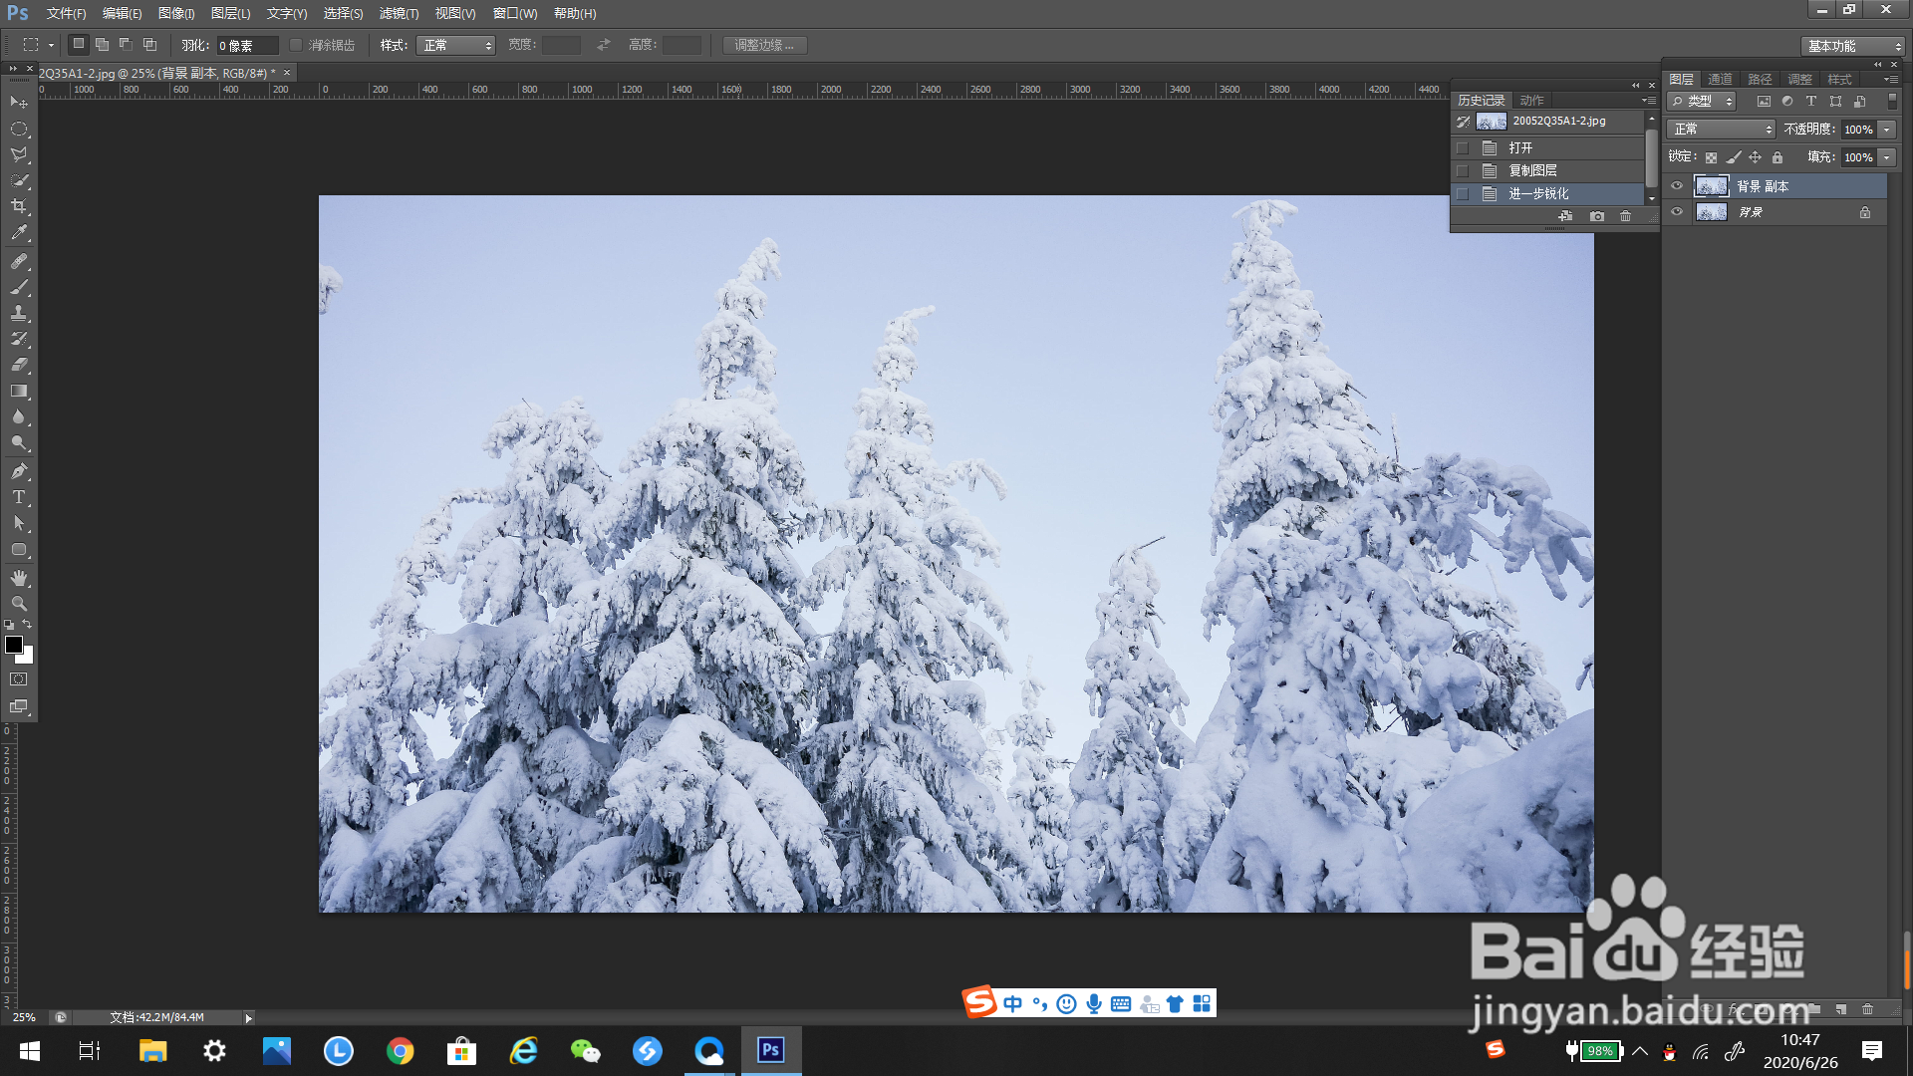Switch to the 通道 channels tab
The image size is (1913, 1076).
click(x=1720, y=79)
